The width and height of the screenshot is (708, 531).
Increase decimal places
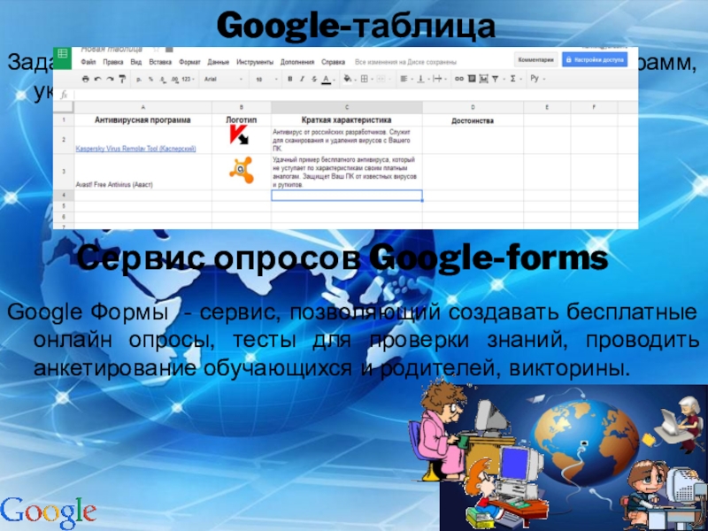[174, 80]
